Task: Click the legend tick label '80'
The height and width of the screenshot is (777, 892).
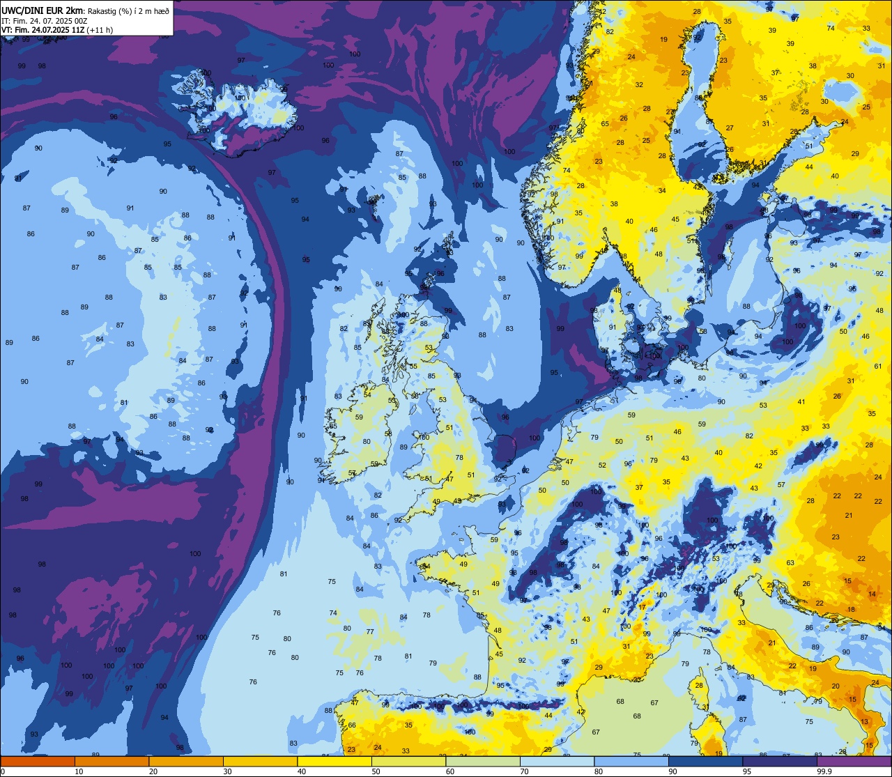Action: pos(599,771)
